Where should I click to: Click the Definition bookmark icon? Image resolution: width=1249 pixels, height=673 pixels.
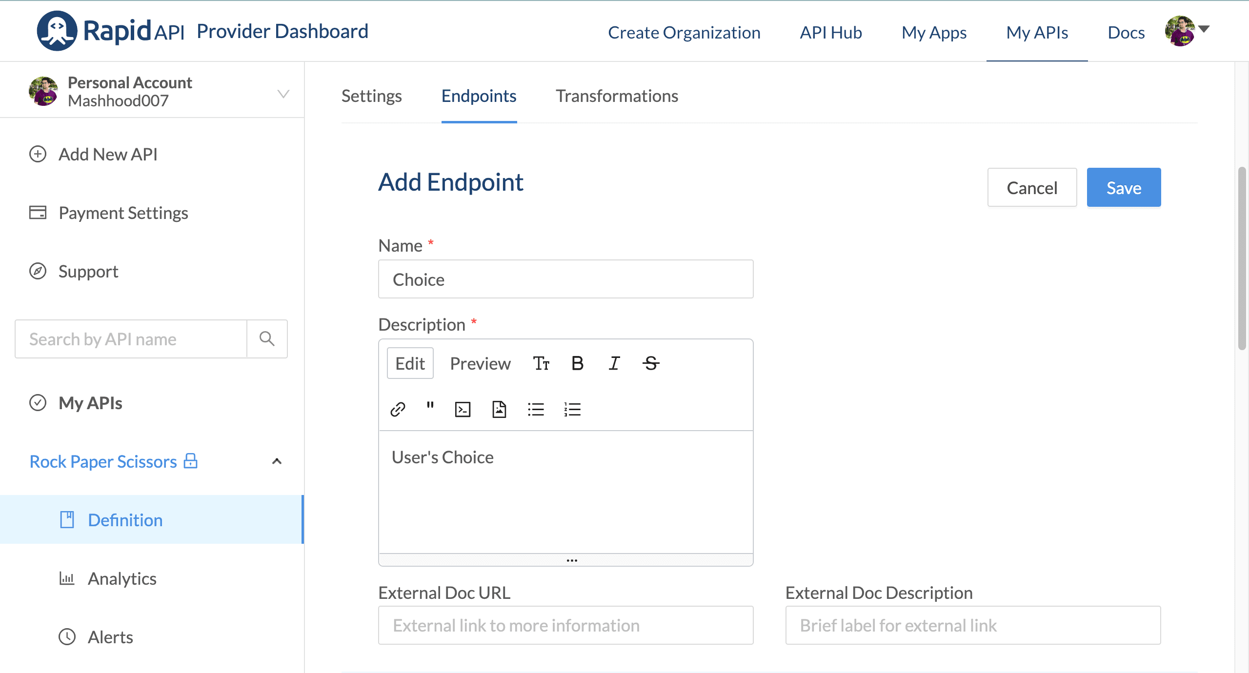pos(67,520)
